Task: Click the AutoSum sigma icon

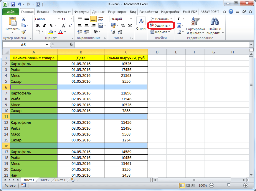Action: click(x=179, y=19)
